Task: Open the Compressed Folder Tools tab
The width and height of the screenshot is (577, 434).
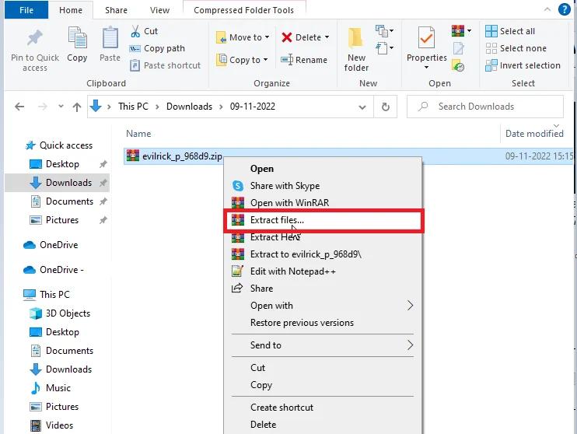Action: click(243, 10)
